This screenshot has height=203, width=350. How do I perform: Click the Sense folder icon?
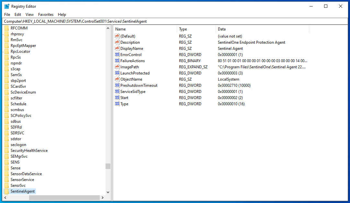[x=6, y=168]
